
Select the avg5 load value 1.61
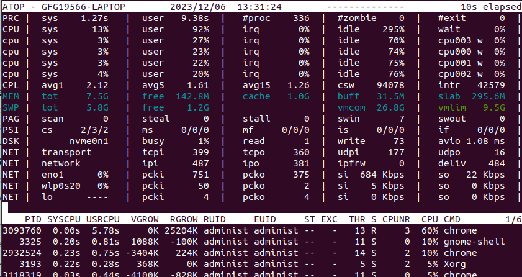pyautogui.click(x=198, y=85)
